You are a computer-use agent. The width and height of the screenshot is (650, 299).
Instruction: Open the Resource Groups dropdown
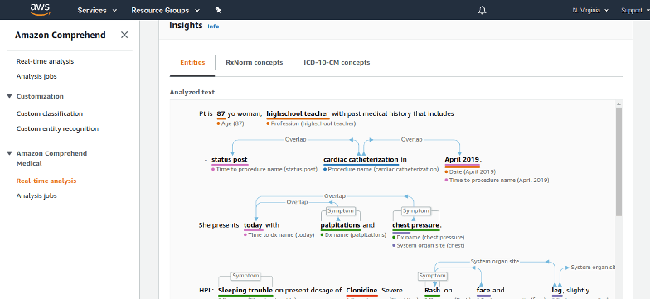pyautogui.click(x=166, y=10)
